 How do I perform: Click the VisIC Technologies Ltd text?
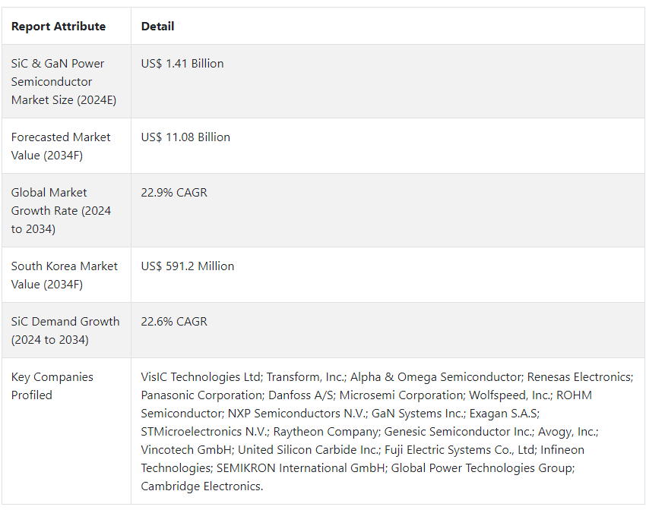[x=201, y=377]
